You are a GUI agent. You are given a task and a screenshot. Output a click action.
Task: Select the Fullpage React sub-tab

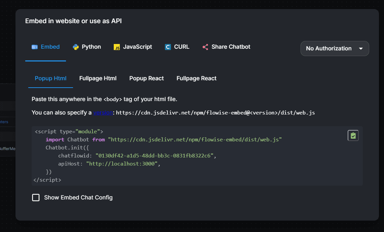pos(197,78)
